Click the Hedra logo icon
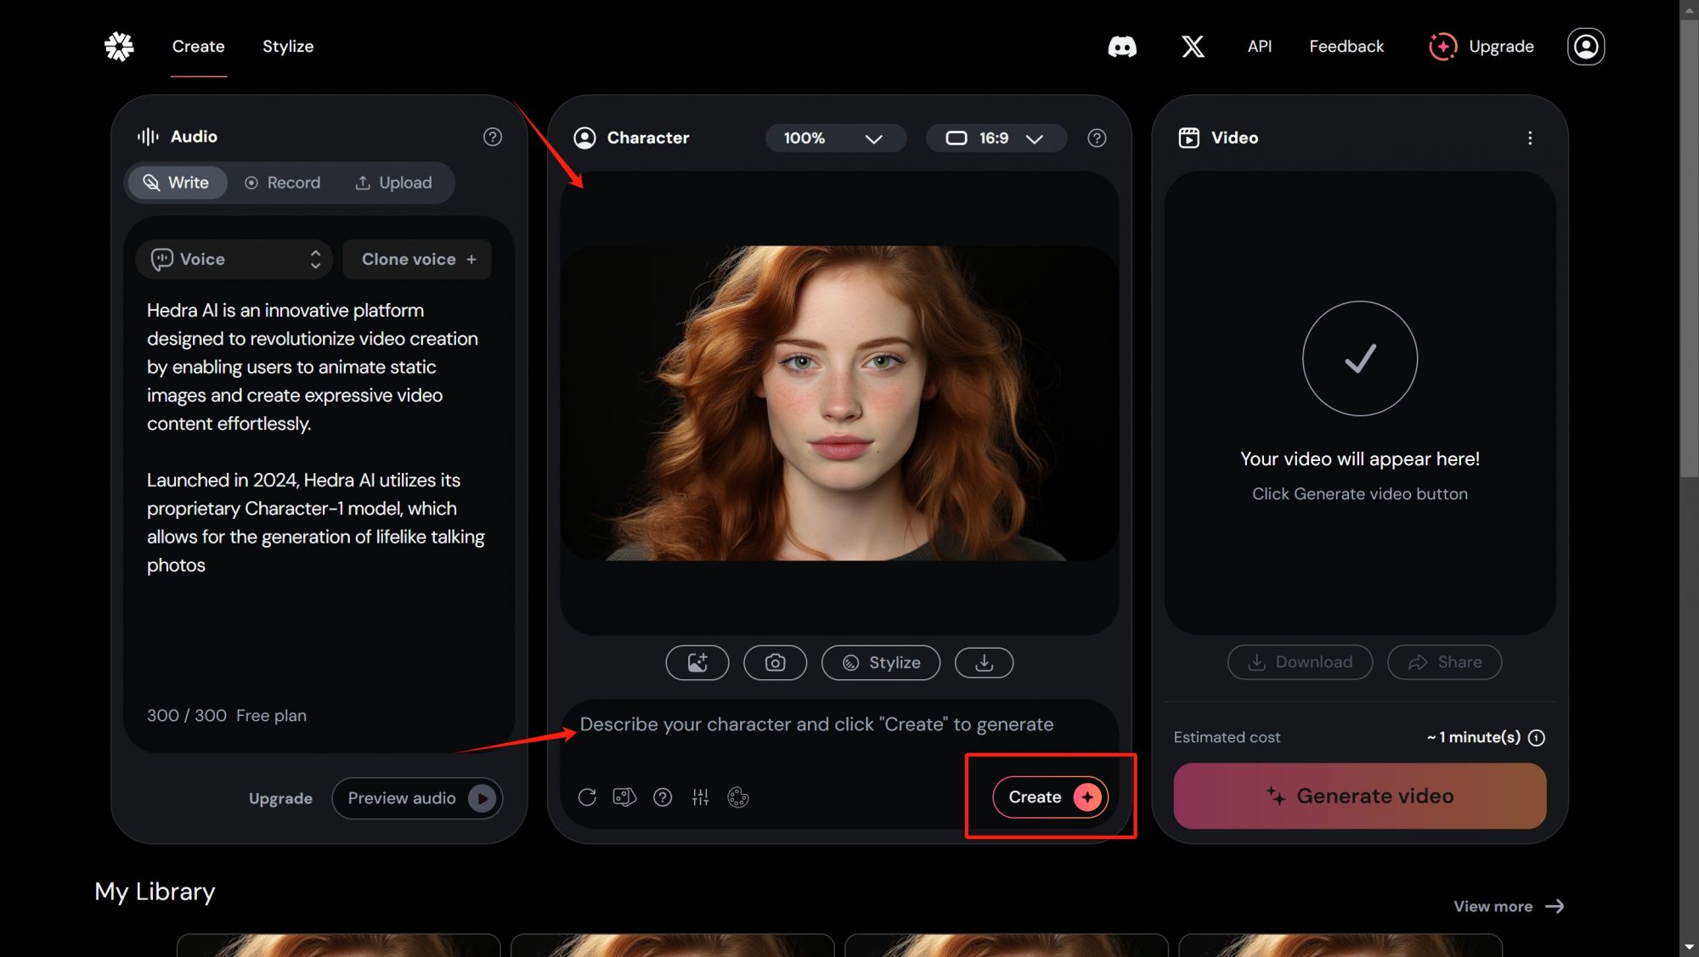This screenshot has height=957, width=1699. click(119, 46)
